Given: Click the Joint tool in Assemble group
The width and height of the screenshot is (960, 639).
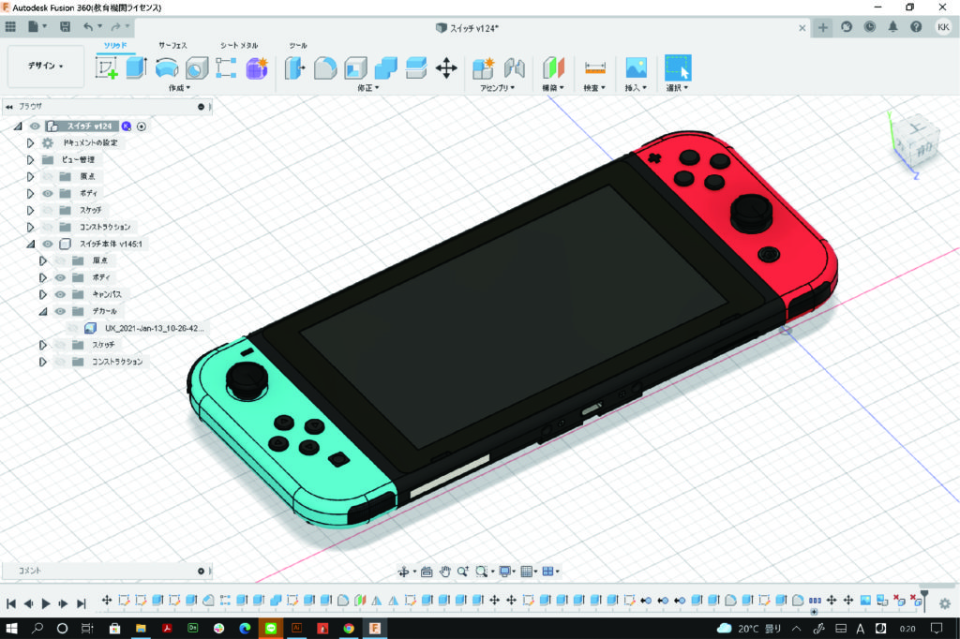Looking at the screenshot, I should (x=514, y=67).
